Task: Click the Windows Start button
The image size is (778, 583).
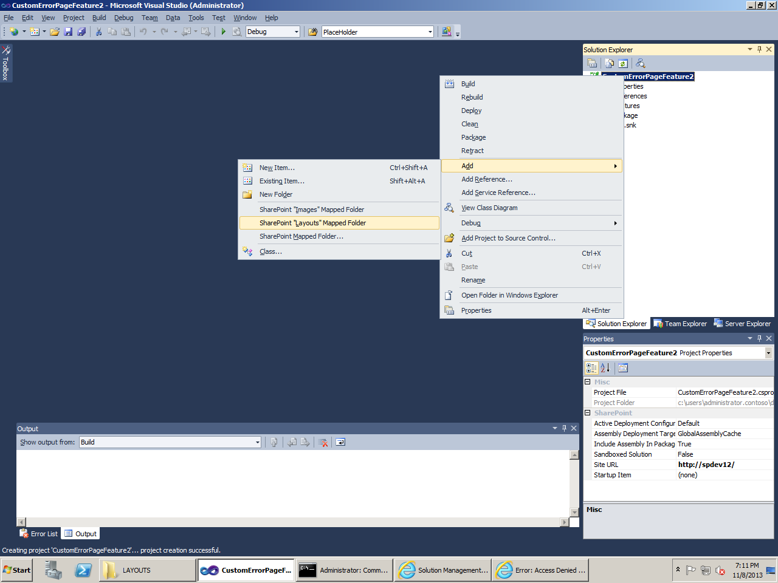Action: pos(16,570)
